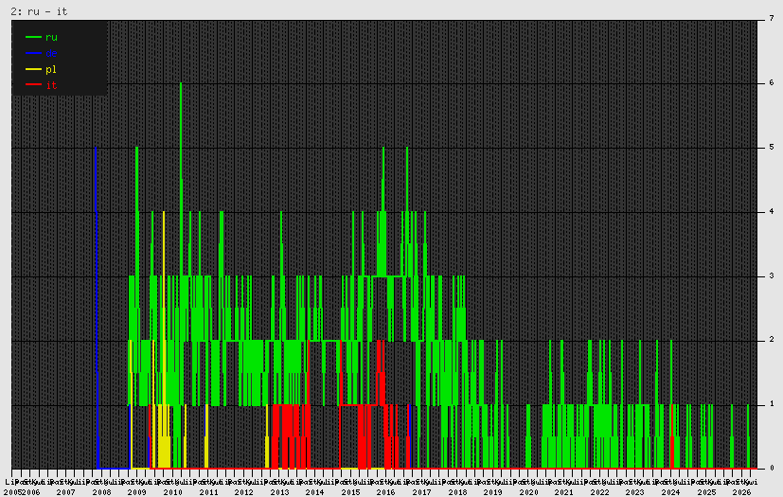The width and height of the screenshot is (783, 497).
Task: Click the 2012 year label
Action: coord(243,492)
